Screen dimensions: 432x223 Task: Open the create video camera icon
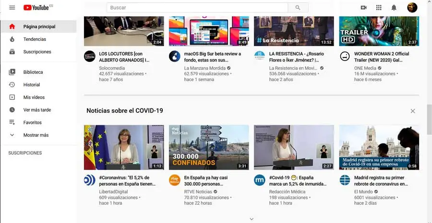pyautogui.click(x=364, y=8)
